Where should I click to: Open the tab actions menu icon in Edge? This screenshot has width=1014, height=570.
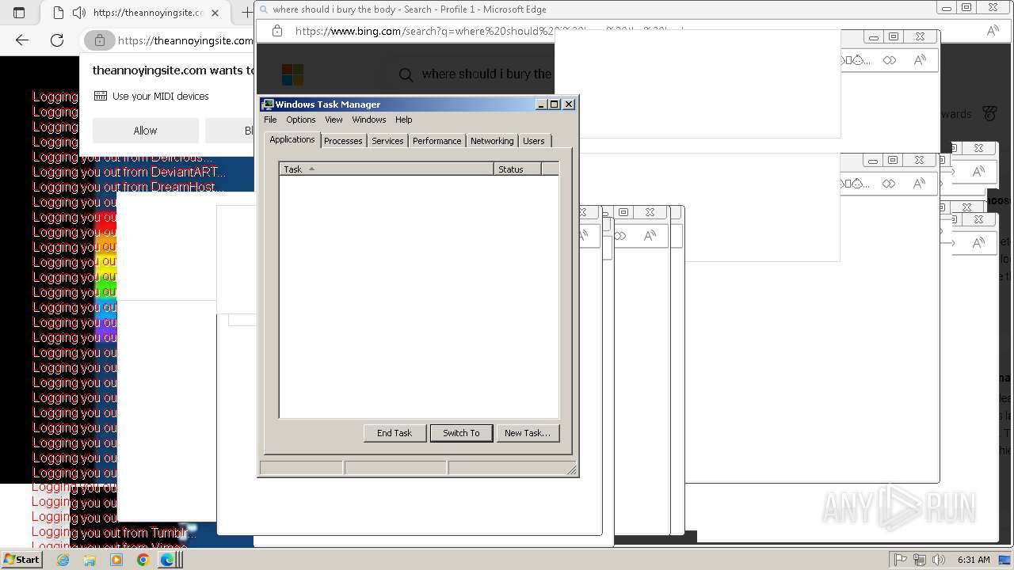19,13
